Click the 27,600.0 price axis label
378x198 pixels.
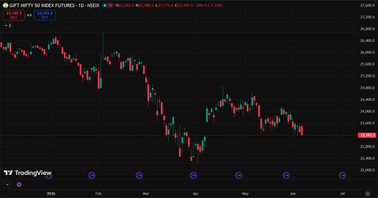pyautogui.click(x=367, y=5)
